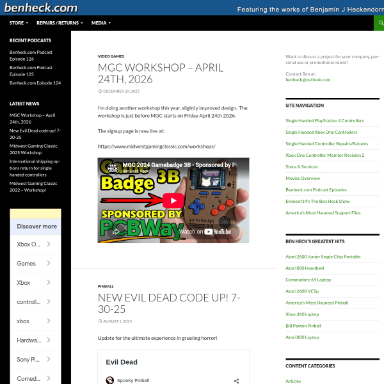Viewport: 384px width, 384px height.
Task: Select Hardwa... entry in Discover more list
Action: tap(35, 340)
